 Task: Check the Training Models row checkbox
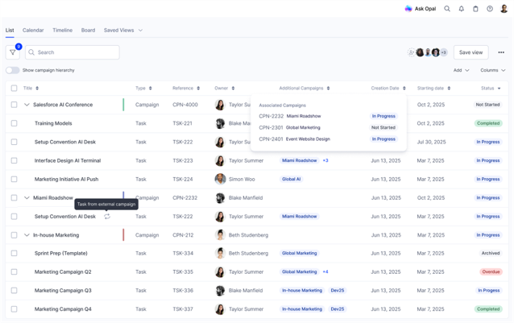pyautogui.click(x=14, y=123)
